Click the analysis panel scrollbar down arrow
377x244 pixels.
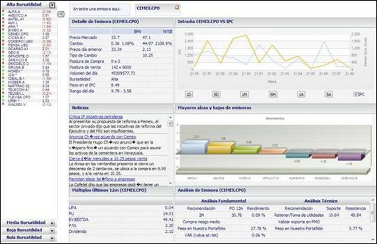coord(373,239)
